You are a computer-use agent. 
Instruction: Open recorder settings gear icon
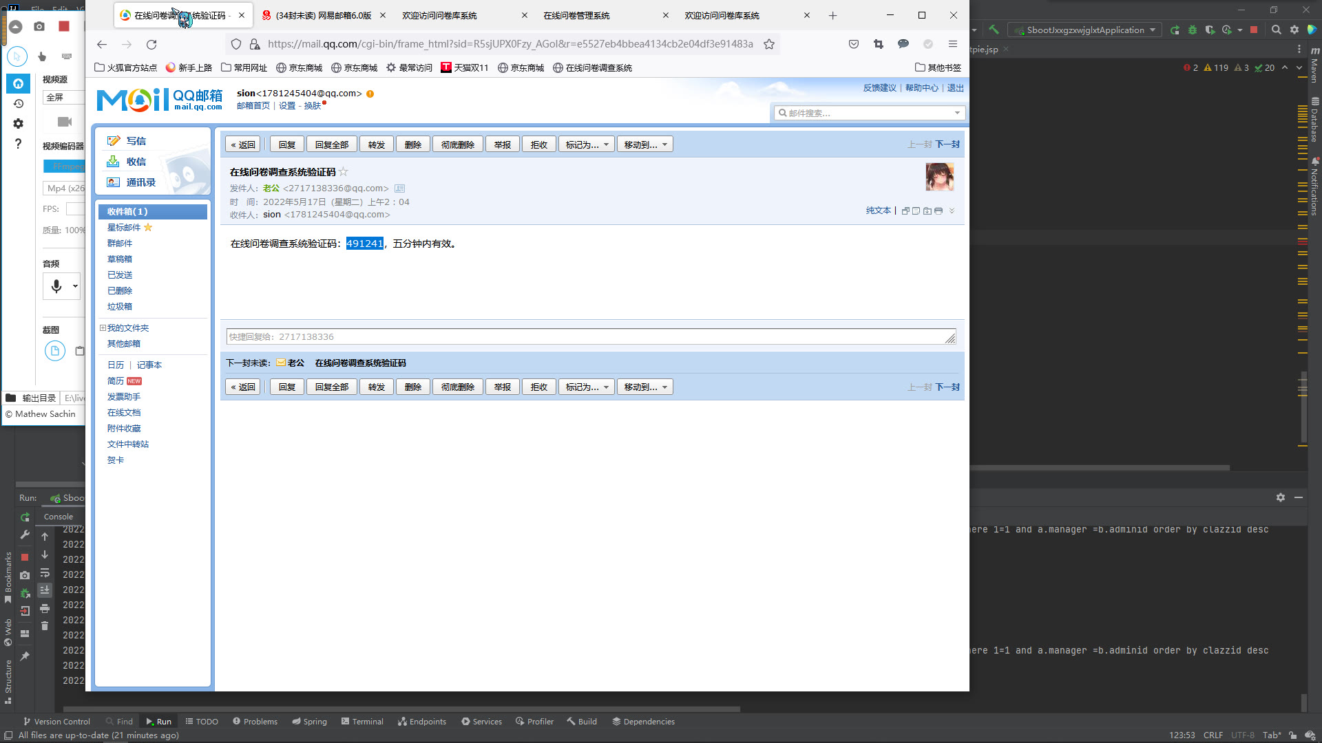[x=18, y=124]
